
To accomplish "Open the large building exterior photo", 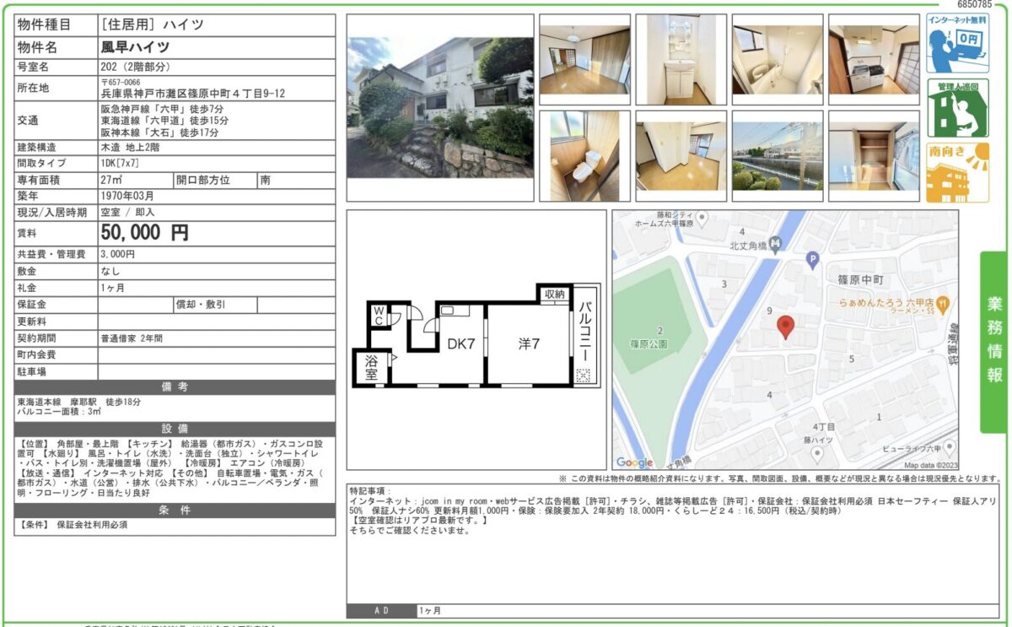I will click(x=439, y=107).
